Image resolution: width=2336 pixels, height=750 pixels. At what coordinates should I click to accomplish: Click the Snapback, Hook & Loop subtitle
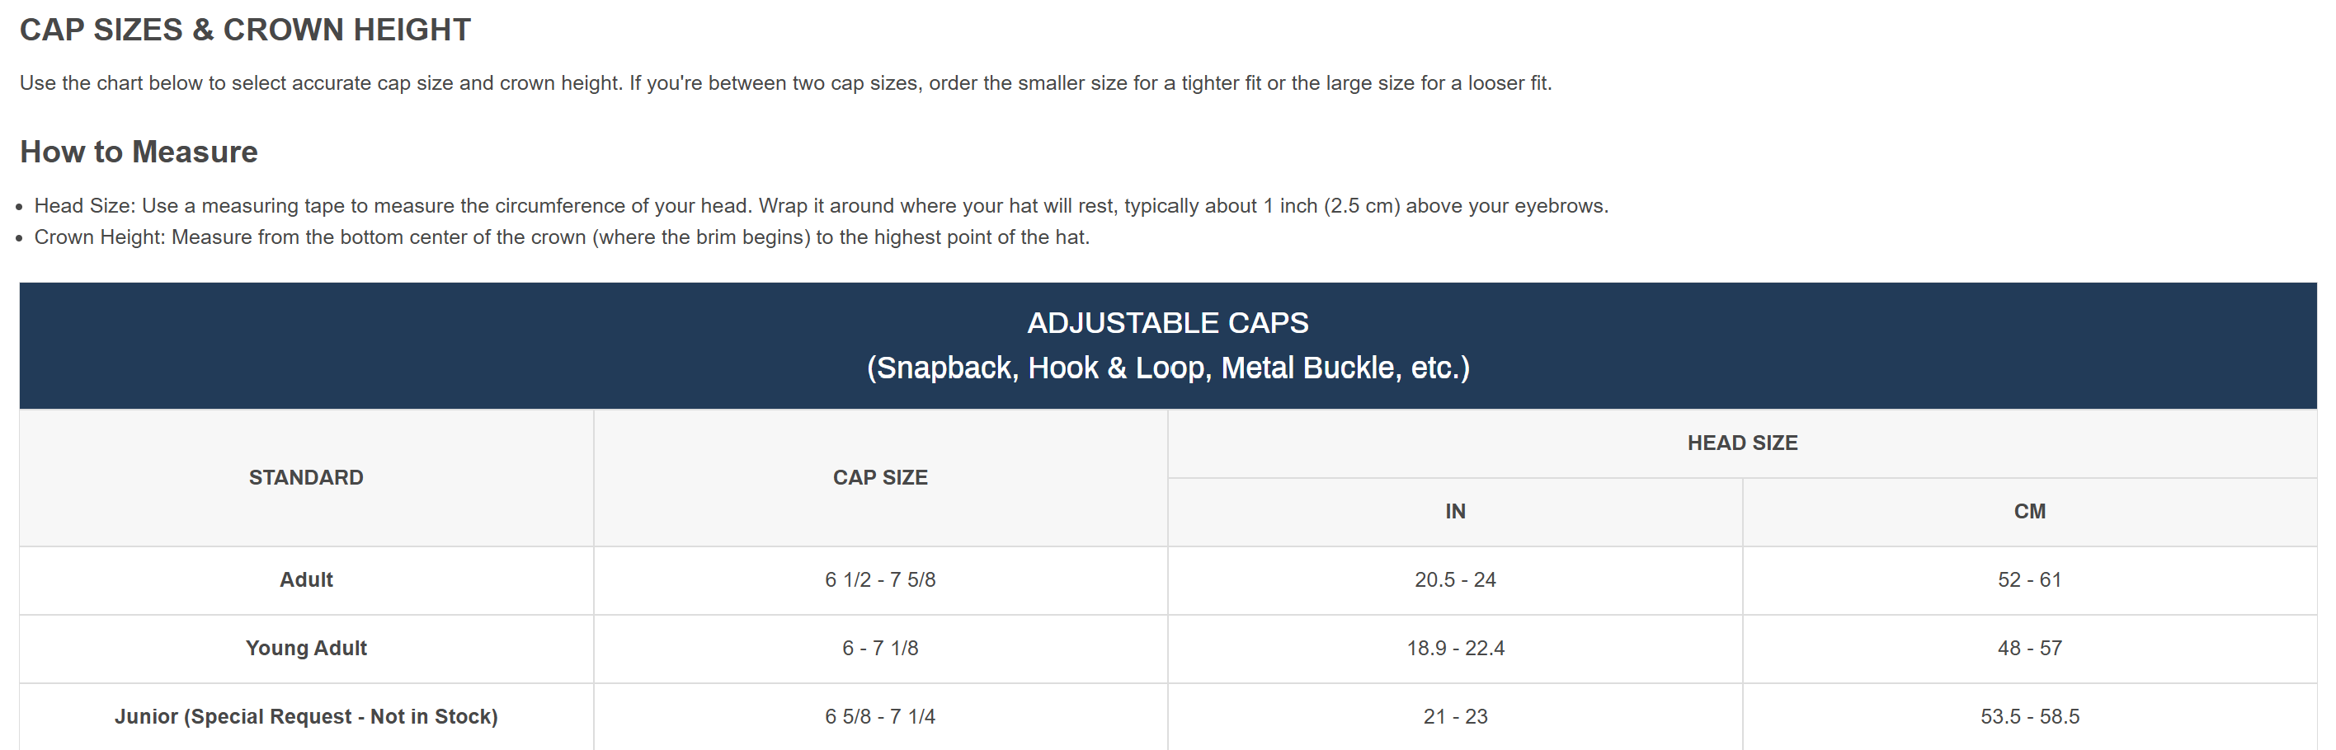coord(1167,368)
